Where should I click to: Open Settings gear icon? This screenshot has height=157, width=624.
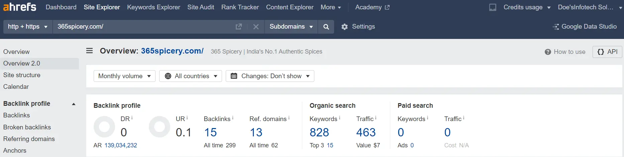tap(344, 27)
